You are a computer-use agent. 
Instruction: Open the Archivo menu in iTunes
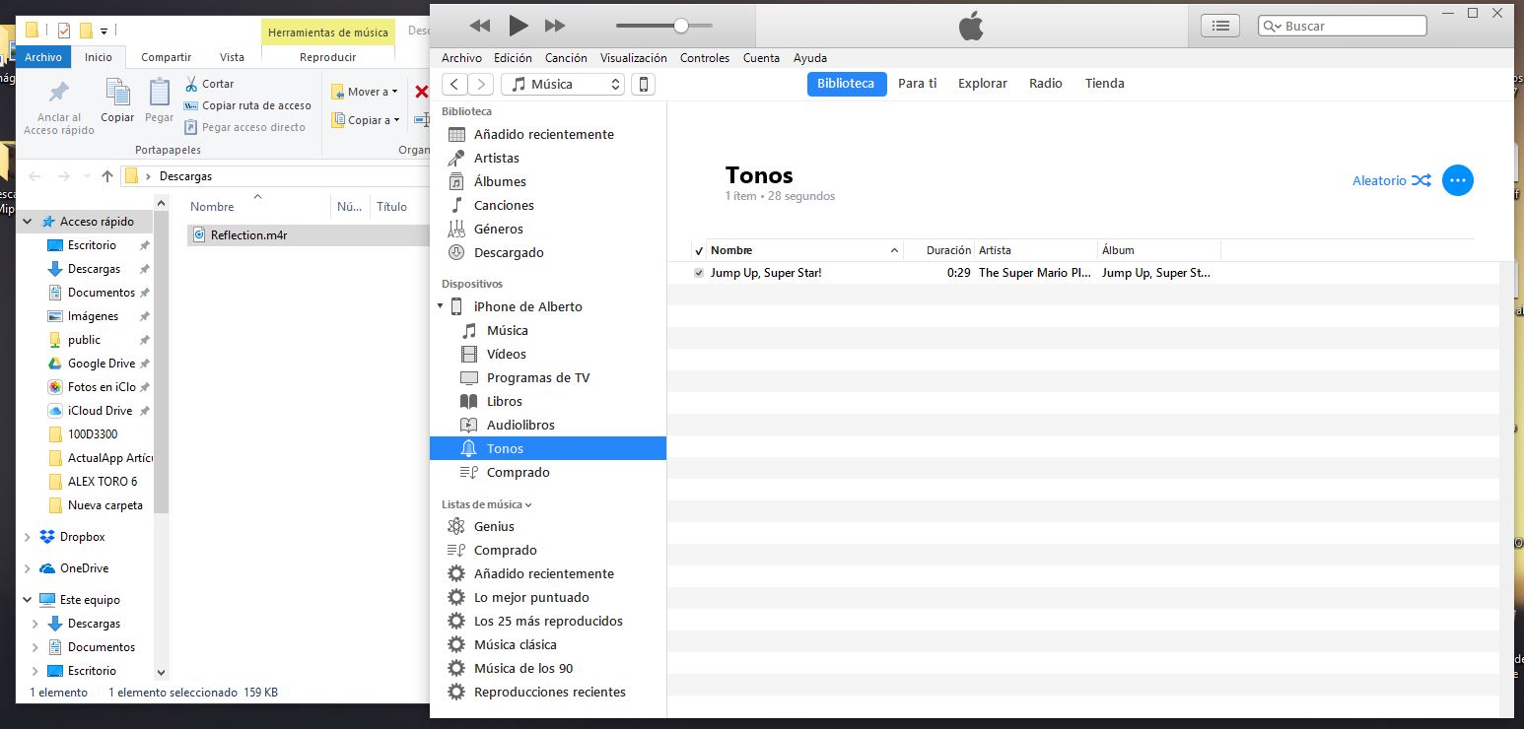(462, 58)
